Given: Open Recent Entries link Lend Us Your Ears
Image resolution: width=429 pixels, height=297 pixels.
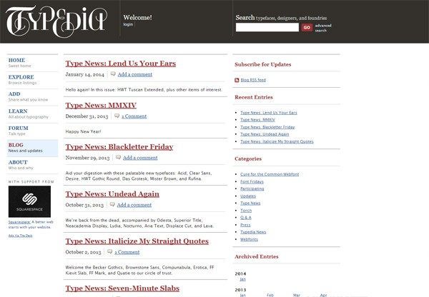Looking at the screenshot, I should 269,113.
